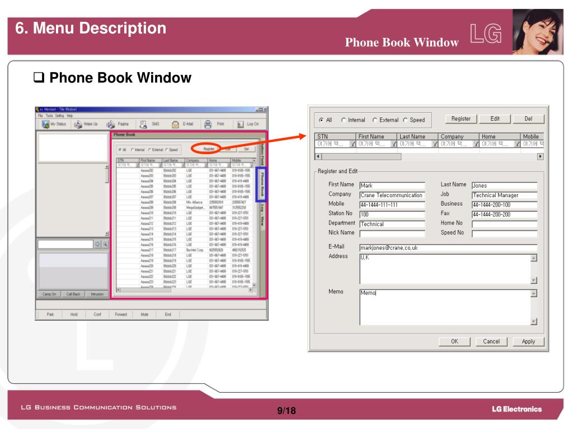
Task: Click Home column filter funnel in dialog
Action: (518, 144)
